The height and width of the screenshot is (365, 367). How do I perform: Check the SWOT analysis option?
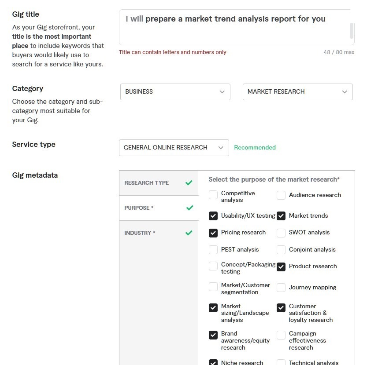click(281, 233)
